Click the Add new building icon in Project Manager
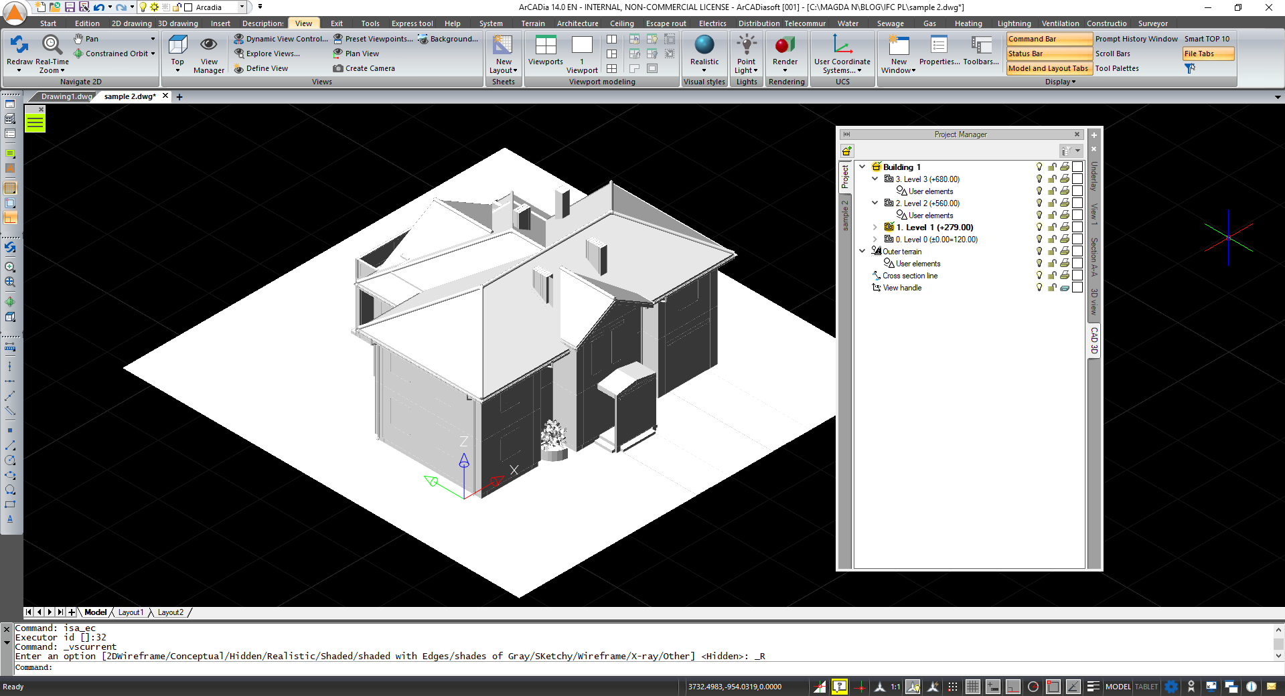This screenshot has width=1285, height=696. click(847, 151)
